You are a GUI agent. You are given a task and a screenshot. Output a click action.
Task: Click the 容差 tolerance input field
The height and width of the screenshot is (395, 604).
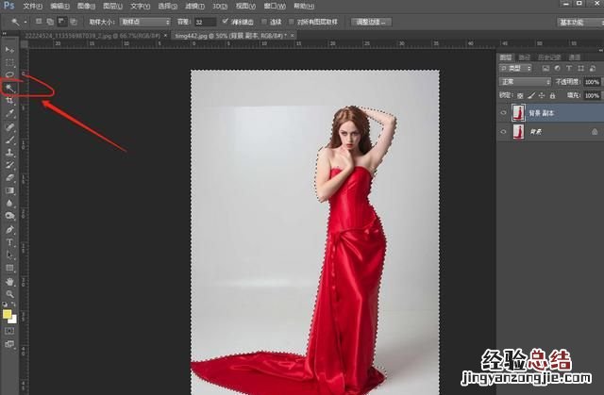[204, 21]
